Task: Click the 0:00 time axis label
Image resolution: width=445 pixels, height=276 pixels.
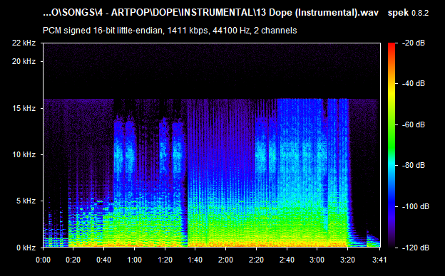Action: (43, 260)
